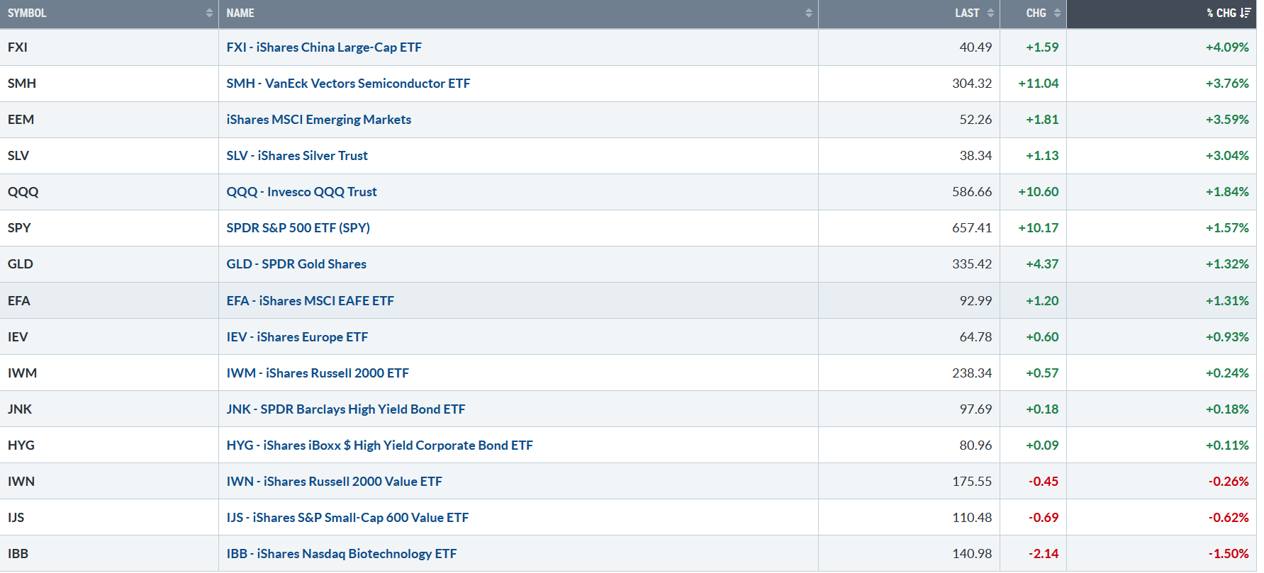
Task: Click the NAME column sort arrows
Action: tap(808, 13)
